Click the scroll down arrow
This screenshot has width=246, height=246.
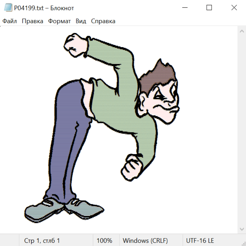coord(242,229)
